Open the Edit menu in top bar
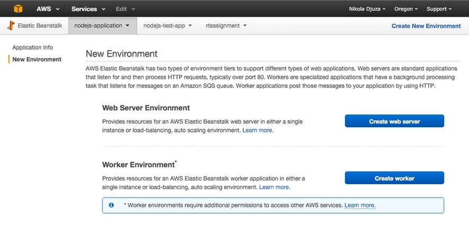The width and height of the screenshot is (469, 227). click(125, 9)
